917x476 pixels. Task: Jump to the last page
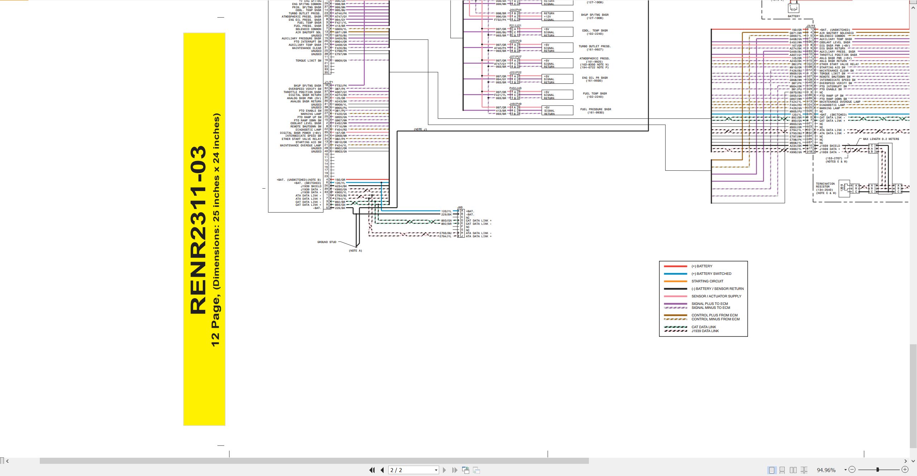(455, 470)
